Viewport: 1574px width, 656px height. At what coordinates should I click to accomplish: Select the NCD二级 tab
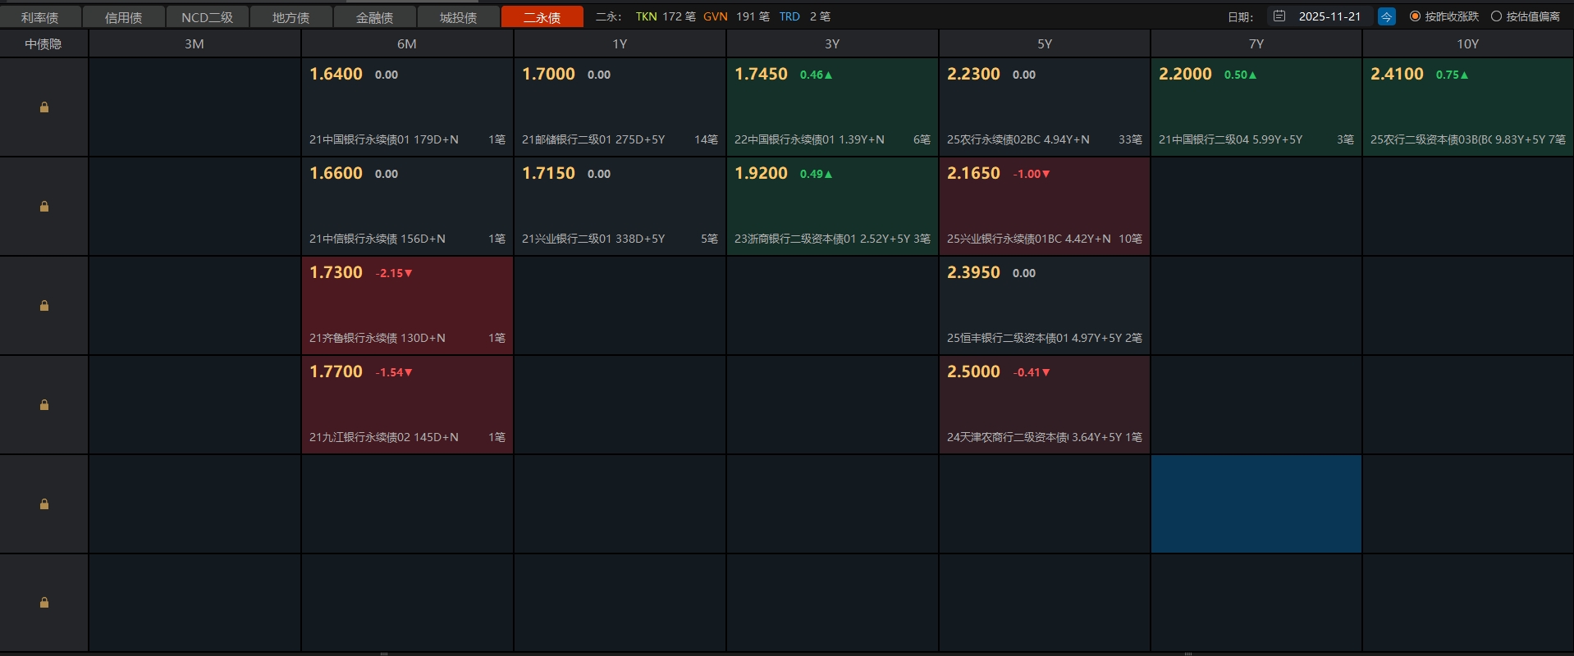207,17
